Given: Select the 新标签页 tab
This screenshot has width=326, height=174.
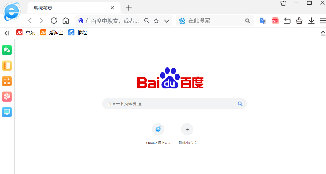Looking at the screenshot, I should [x=74, y=8].
